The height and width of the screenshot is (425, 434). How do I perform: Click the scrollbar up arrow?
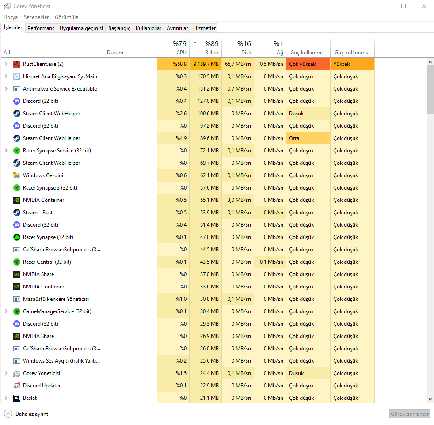click(430, 62)
